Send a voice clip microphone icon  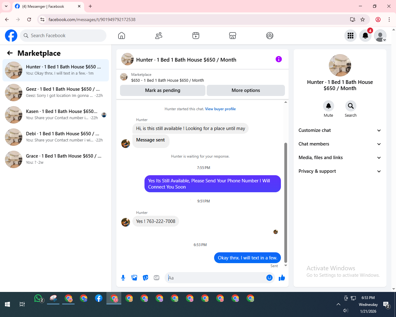click(x=123, y=278)
